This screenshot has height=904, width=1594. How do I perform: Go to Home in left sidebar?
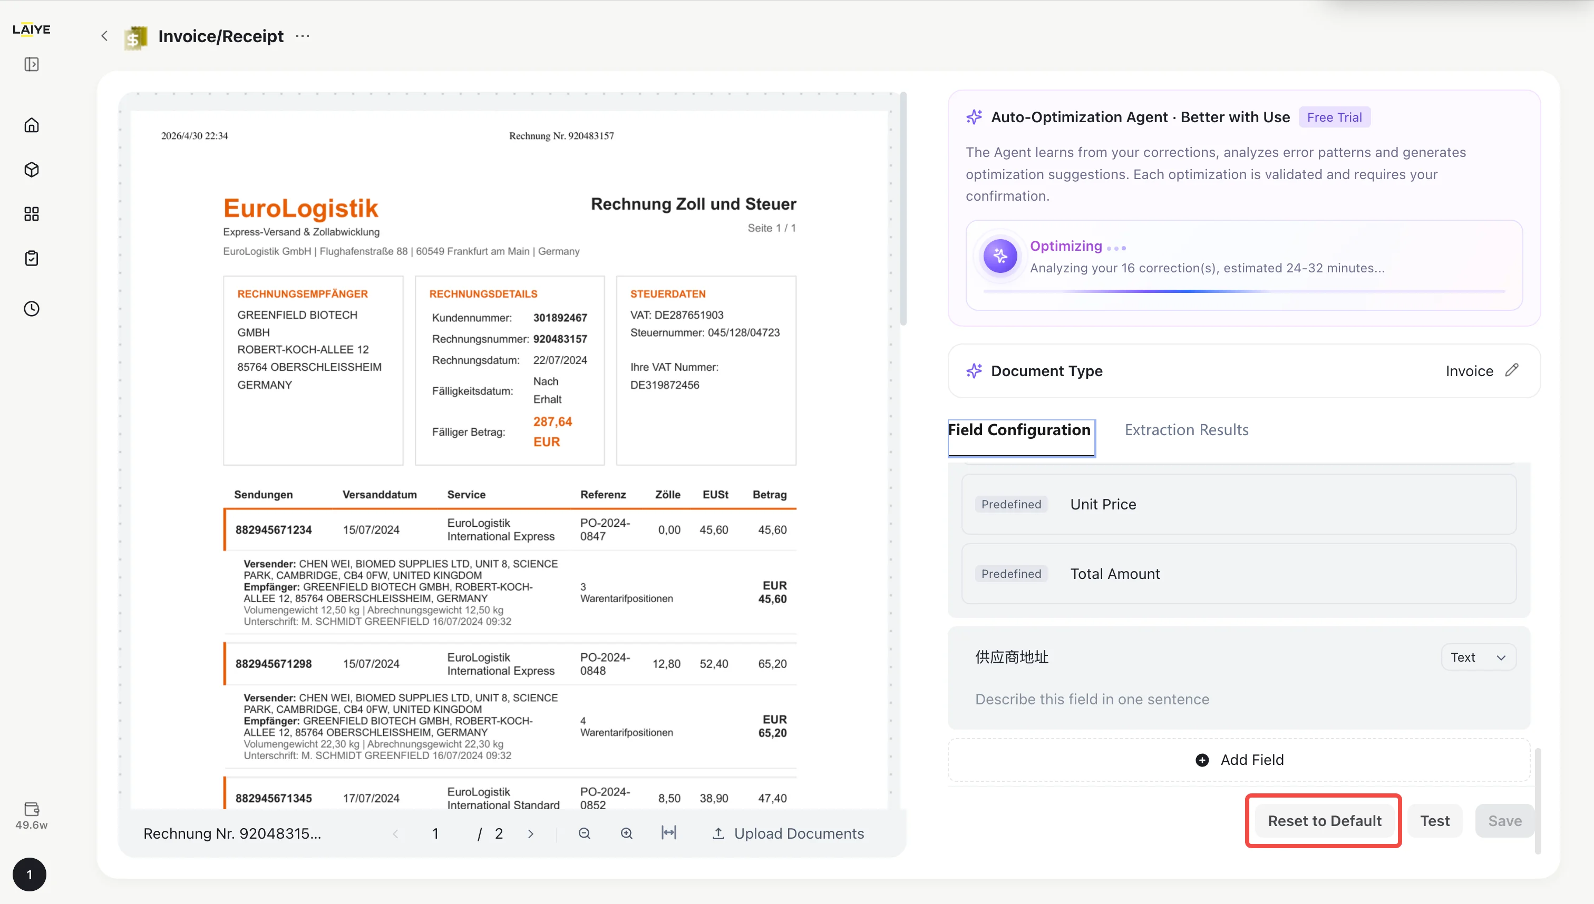(32, 125)
